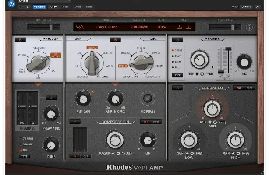Click the Hairy E Piano program name
This screenshot has width=269, height=175.
tap(105, 27)
